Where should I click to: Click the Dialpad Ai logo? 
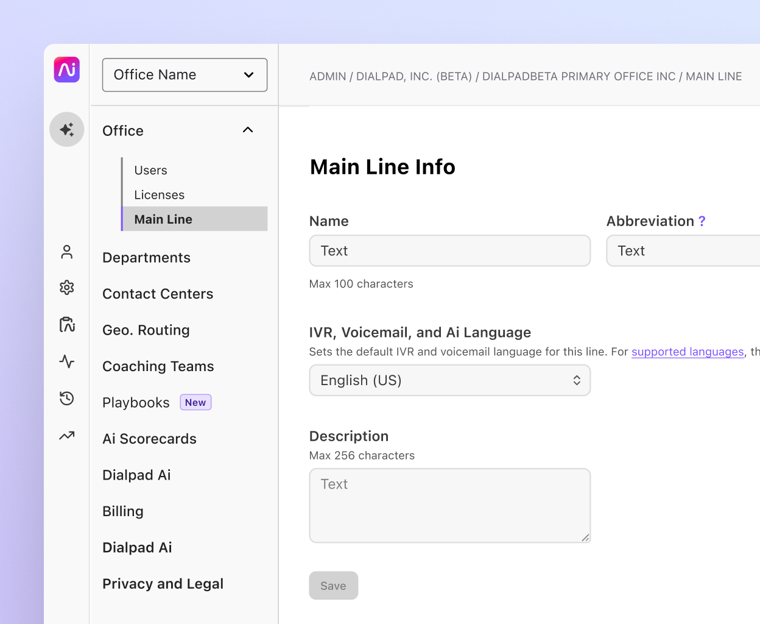[x=66, y=69]
